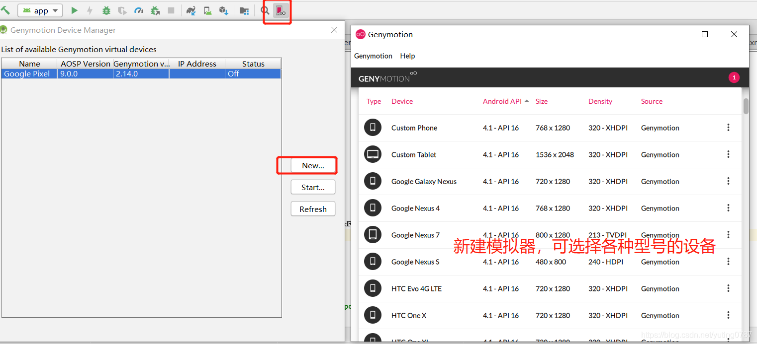Click the 1536 x 2048 size value
Viewport: 757px width, 344px height.
pos(555,154)
